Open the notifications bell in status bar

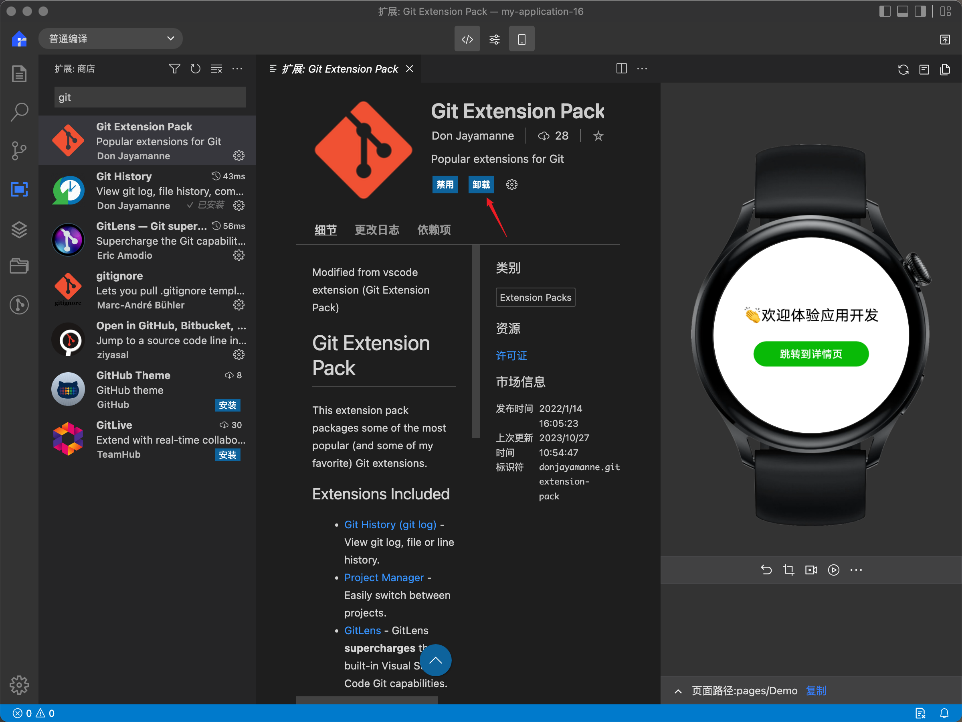point(944,713)
